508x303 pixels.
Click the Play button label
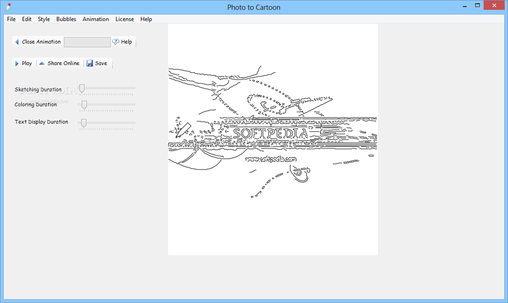(x=27, y=63)
